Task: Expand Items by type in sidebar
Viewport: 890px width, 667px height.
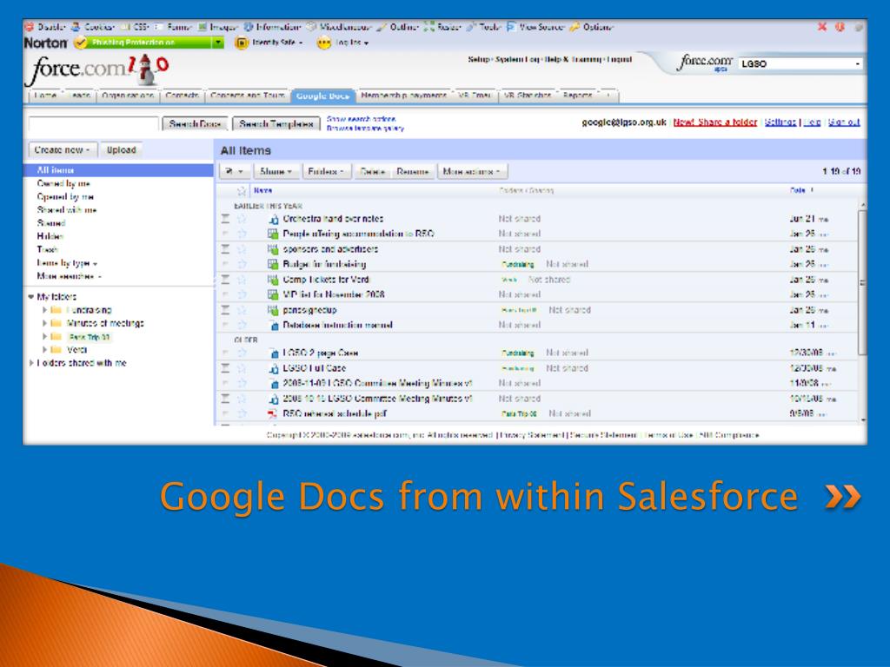Action: [67, 263]
